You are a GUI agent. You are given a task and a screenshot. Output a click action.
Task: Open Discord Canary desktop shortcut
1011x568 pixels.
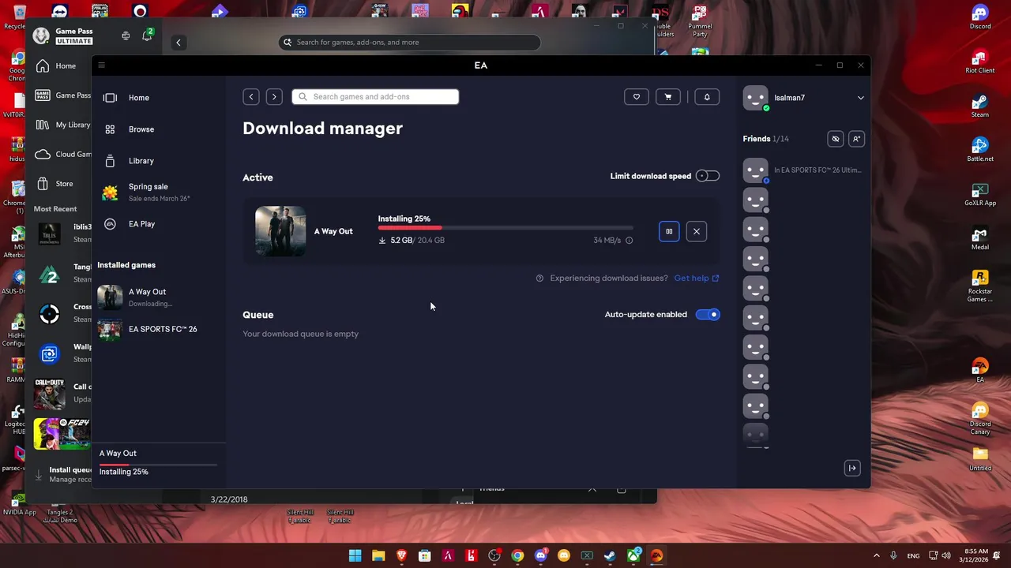pos(980,419)
